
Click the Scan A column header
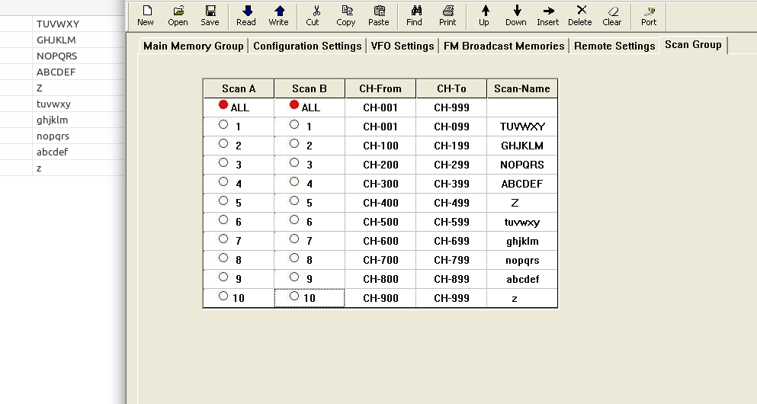pos(239,89)
